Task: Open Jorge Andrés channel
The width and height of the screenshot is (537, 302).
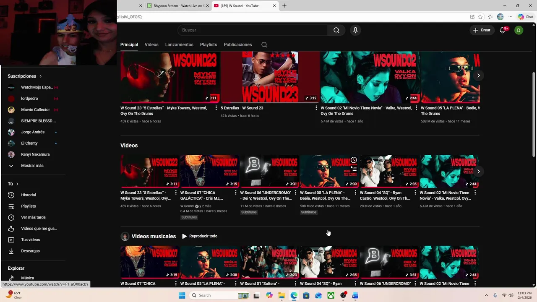Action: coord(33,132)
